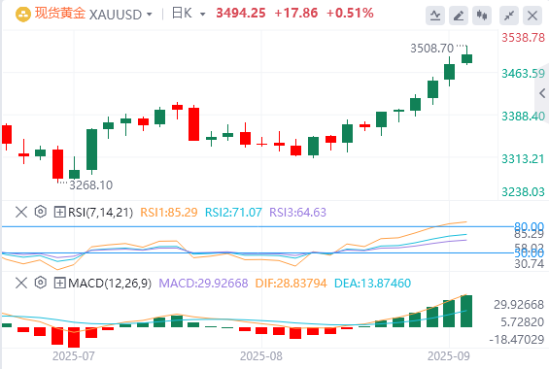The height and width of the screenshot is (369, 549).
Task: Click the 3313.21 price axis label
Action: 524,159
